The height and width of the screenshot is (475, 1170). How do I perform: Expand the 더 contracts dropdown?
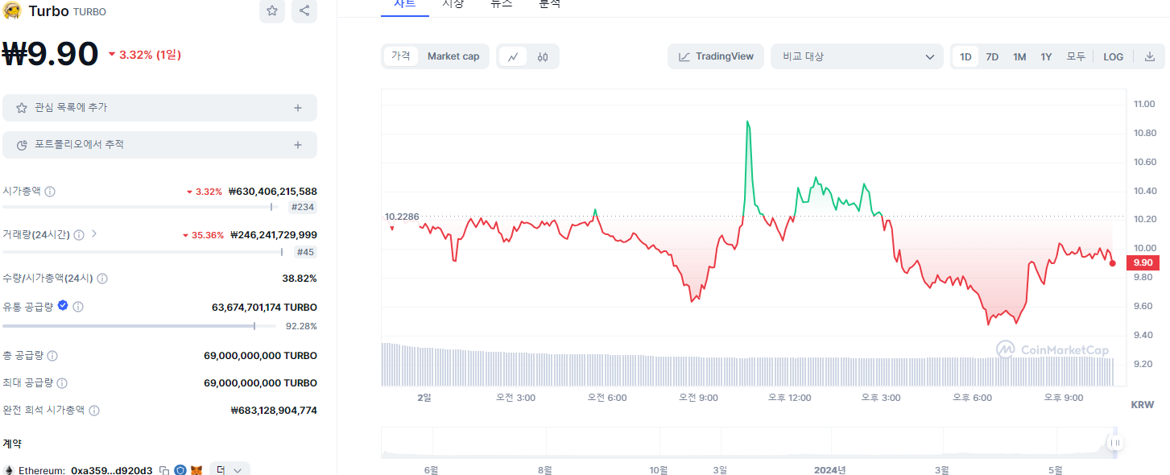click(229, 469)
